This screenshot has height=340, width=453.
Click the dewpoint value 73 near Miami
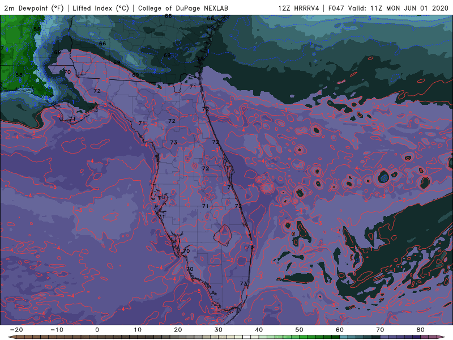coord(243,284)
